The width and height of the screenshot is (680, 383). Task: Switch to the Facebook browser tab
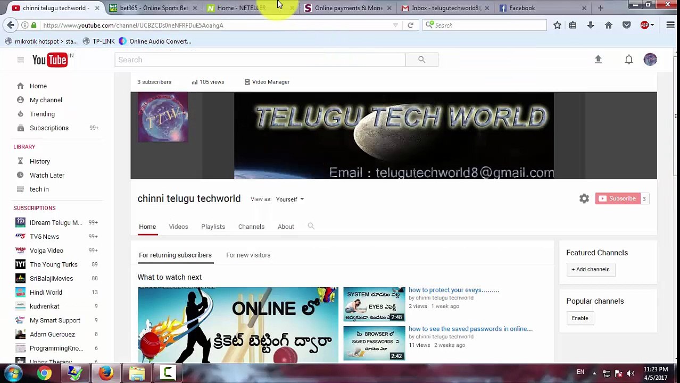click(543, 8)
